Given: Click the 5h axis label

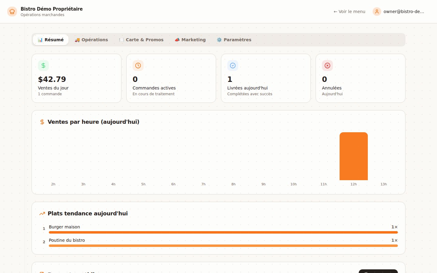Looking at the screenshot, I should [143, 184].
